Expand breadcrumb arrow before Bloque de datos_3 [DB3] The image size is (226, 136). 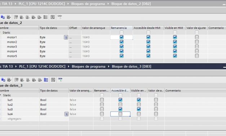109,67
